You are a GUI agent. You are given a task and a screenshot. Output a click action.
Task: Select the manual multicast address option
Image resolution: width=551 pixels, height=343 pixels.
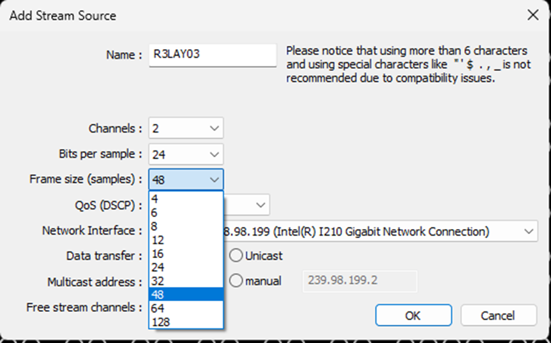coord(236,281)
